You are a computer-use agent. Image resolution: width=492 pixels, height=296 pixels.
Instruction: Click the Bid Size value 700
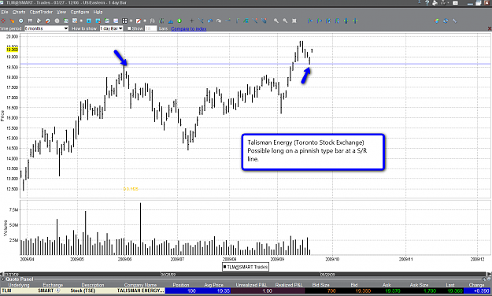click(331, 291)
